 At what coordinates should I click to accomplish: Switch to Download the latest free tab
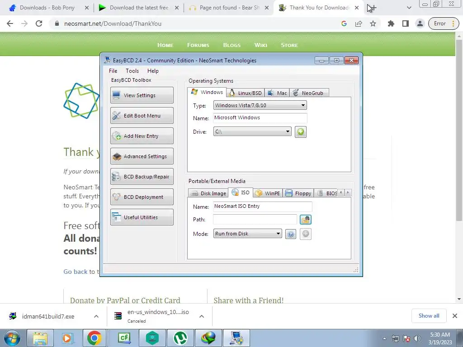coord(139,8)
